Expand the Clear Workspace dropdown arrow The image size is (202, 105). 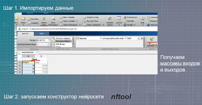(80, 25)
